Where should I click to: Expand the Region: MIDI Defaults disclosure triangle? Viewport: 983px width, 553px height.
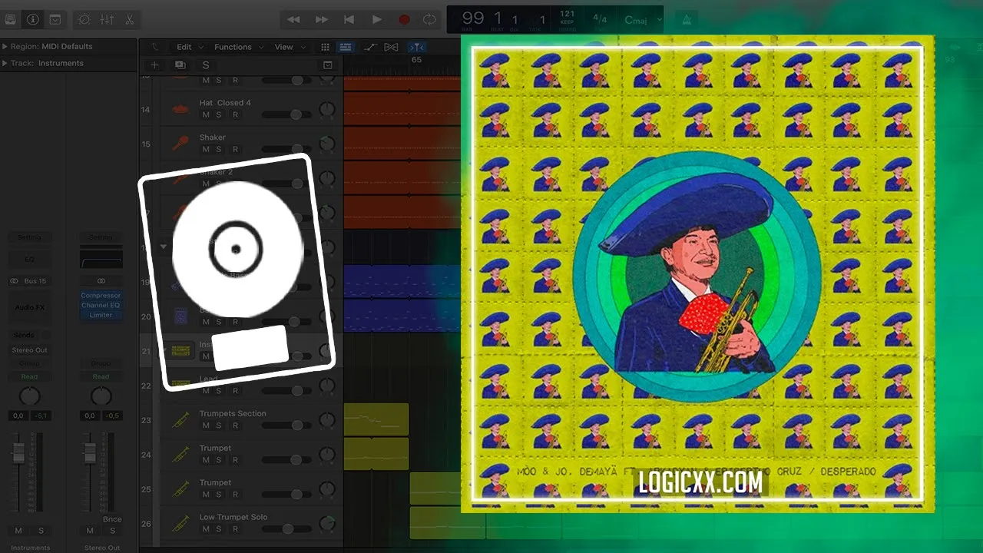click(x=5, y=46)
